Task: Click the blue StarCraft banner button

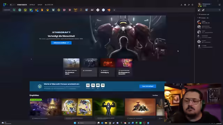Action: [x=61, y=43]
